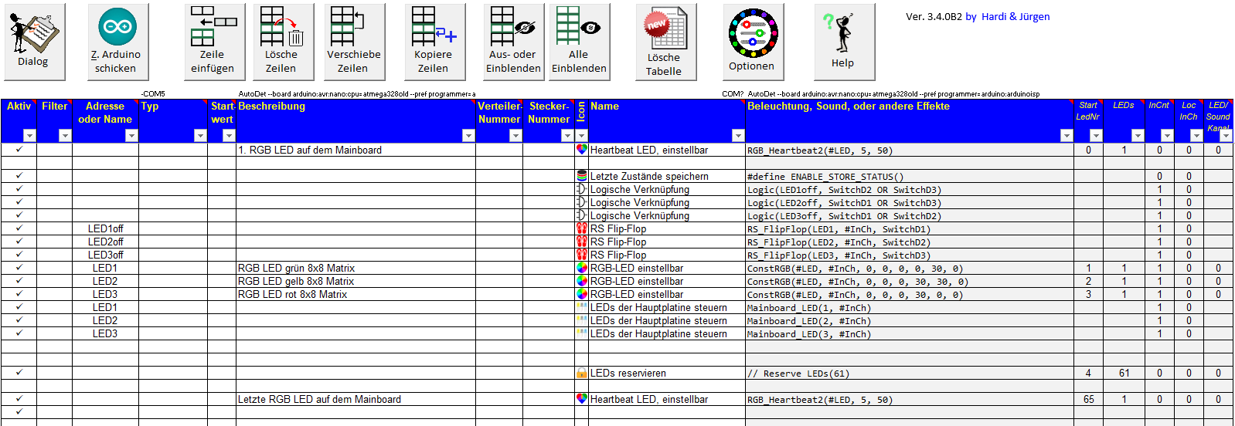
Task: Open the Dialog button with clipboard icon
Action: point(34,42)
